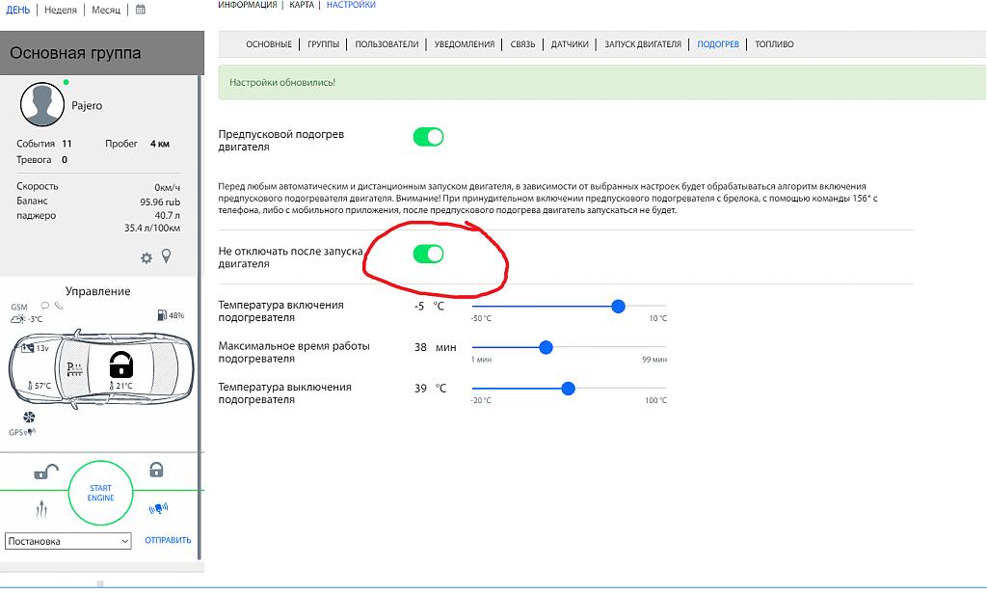The height and width of the screenshot is (594, 987).
Task: Select the 'Неделя' period link
Action: tap(61, 10)
